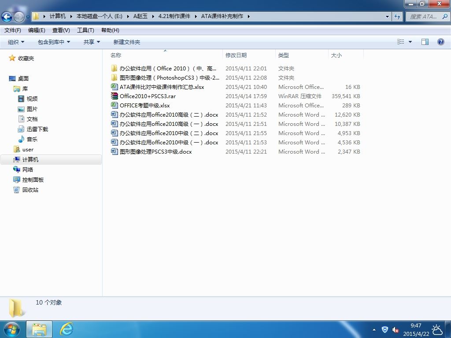Image resolution: width=451 pixels, height=338 pixels.
Task: Expand arrow after 计算机 breadcrumb
Action: click(71, 16)
